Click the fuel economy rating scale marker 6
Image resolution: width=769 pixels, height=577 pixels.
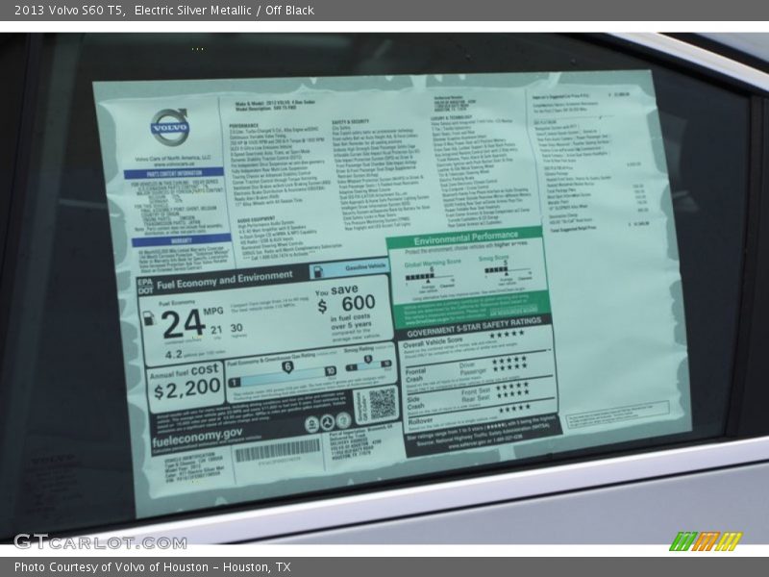[287, 367]
